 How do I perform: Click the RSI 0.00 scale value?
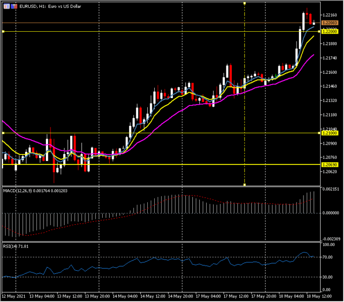[x=327, y=290]
